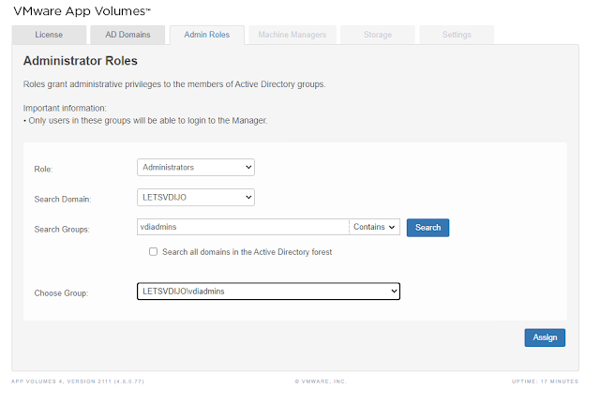Click the © VMware, Inc. footer text
The height and width of the screenshot is (404, 600).
pos(321,382)
